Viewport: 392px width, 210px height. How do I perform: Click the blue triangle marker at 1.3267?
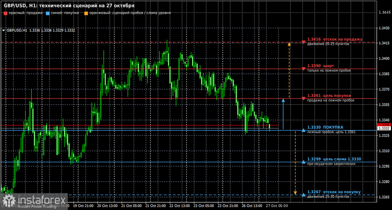click(304, 195)
